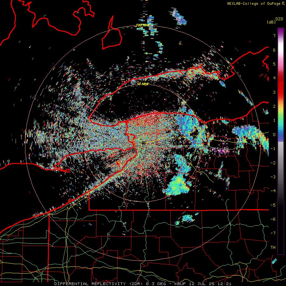Click the positive 4 value on the dB scale
The width and height of the screenshot is (286, 286).
[x=274, y=78]
